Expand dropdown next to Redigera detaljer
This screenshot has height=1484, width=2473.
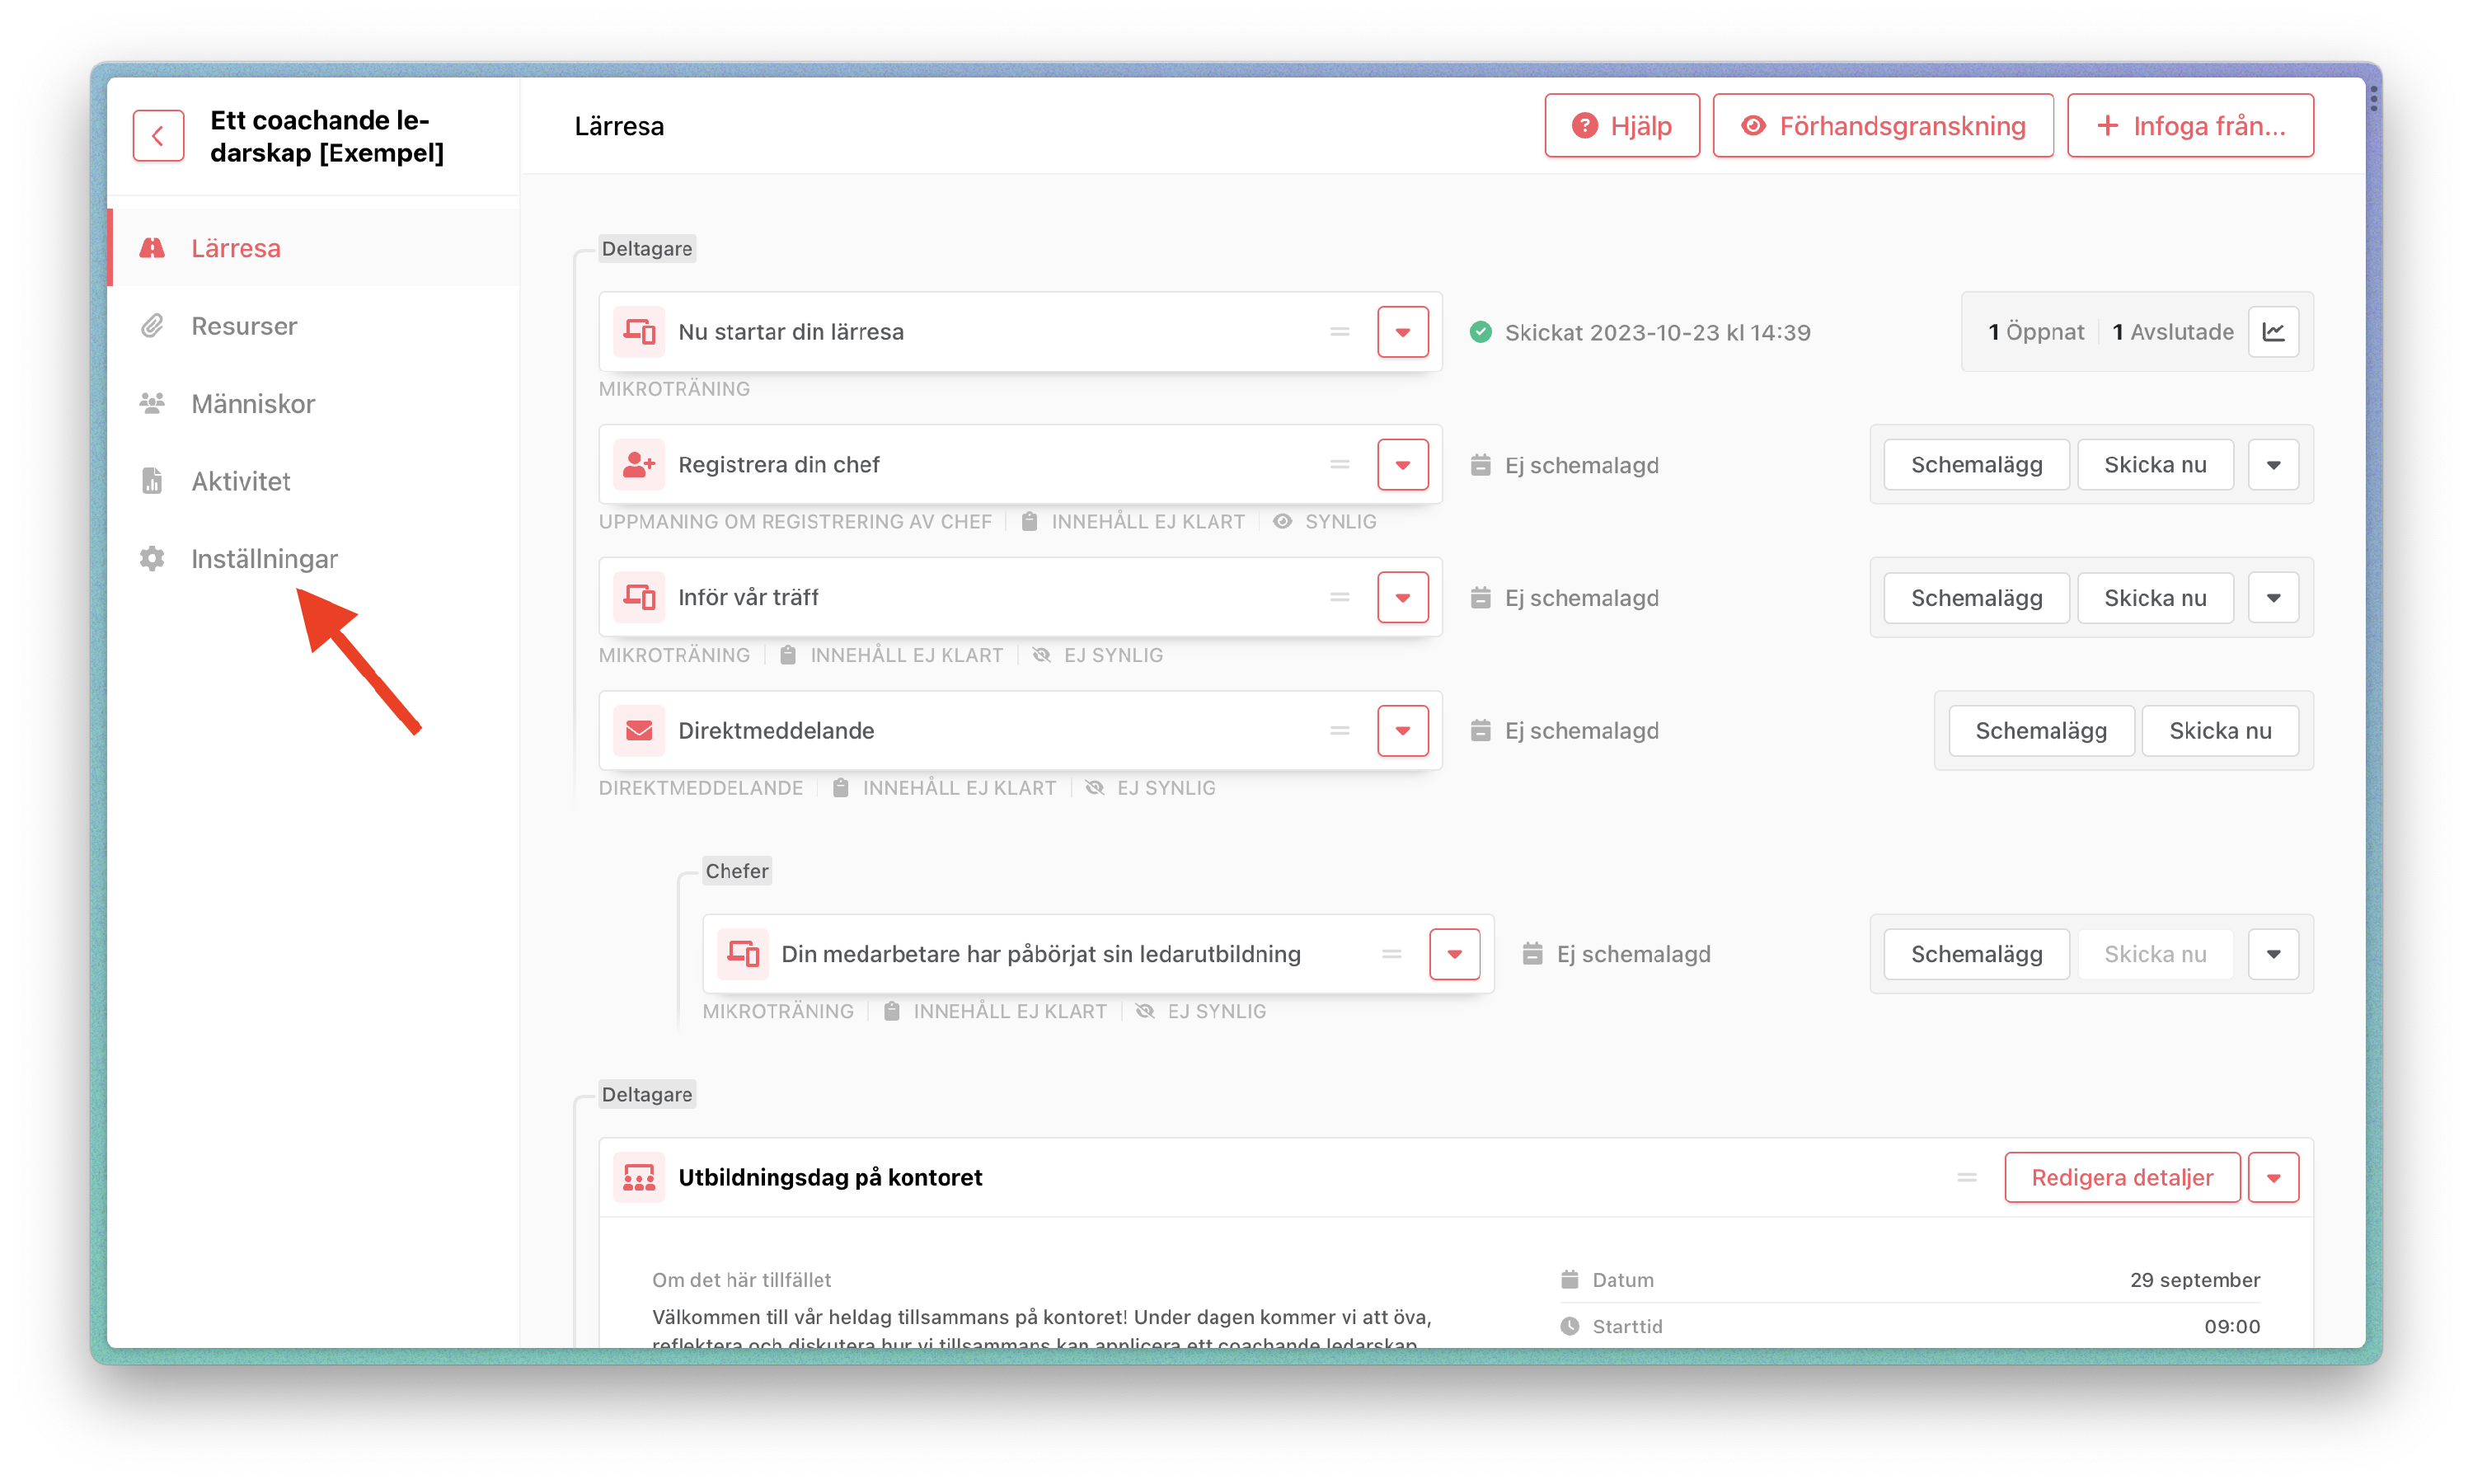[x=2273, y=1177]
